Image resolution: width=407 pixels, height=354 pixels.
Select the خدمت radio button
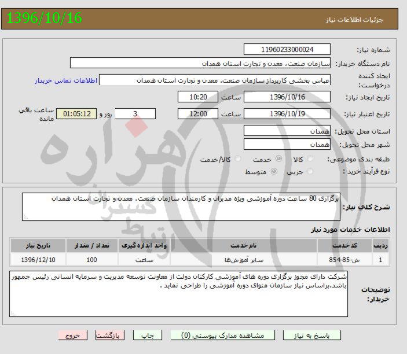(x=279, y=158)
